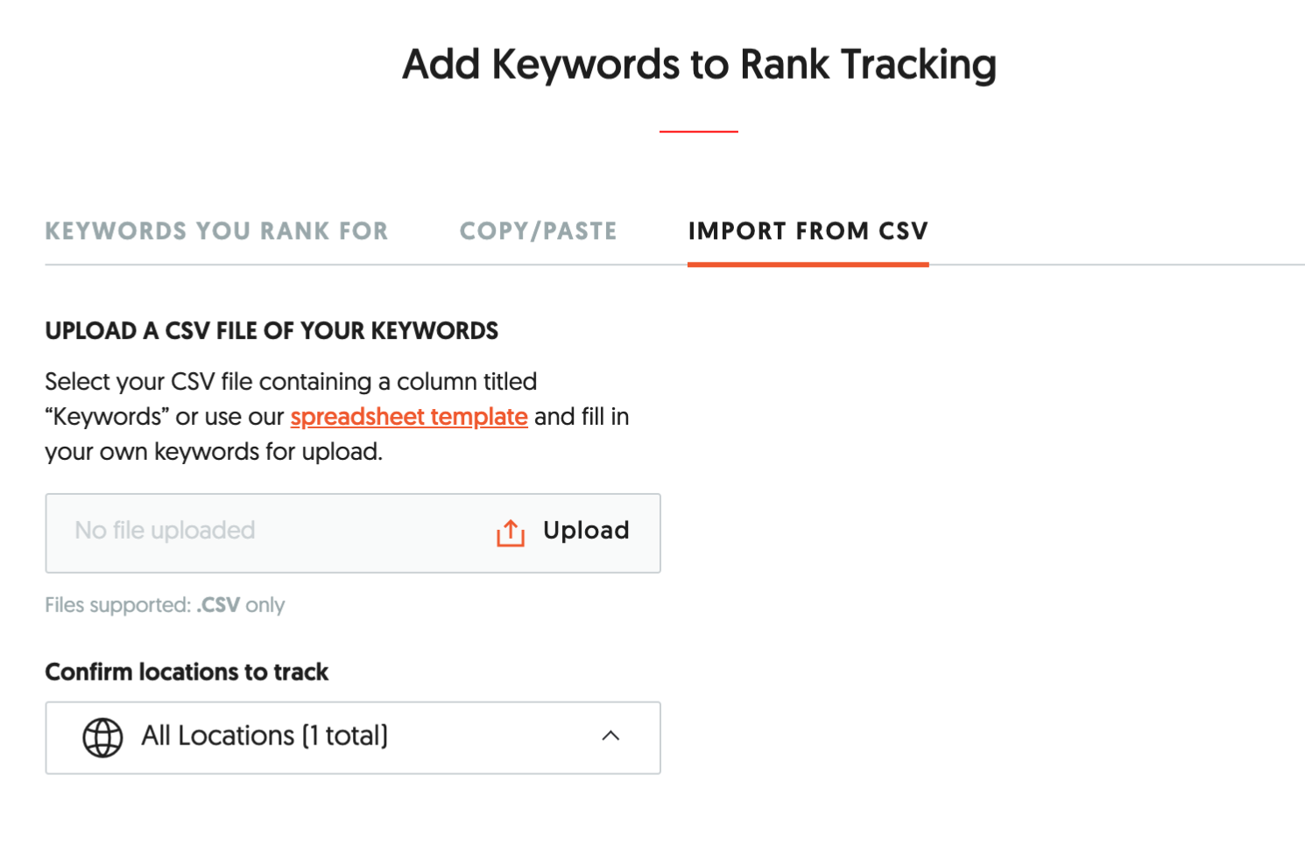Switch to Keywords You Rank For tab
The image size is (1305, 853).
point(216,231)
